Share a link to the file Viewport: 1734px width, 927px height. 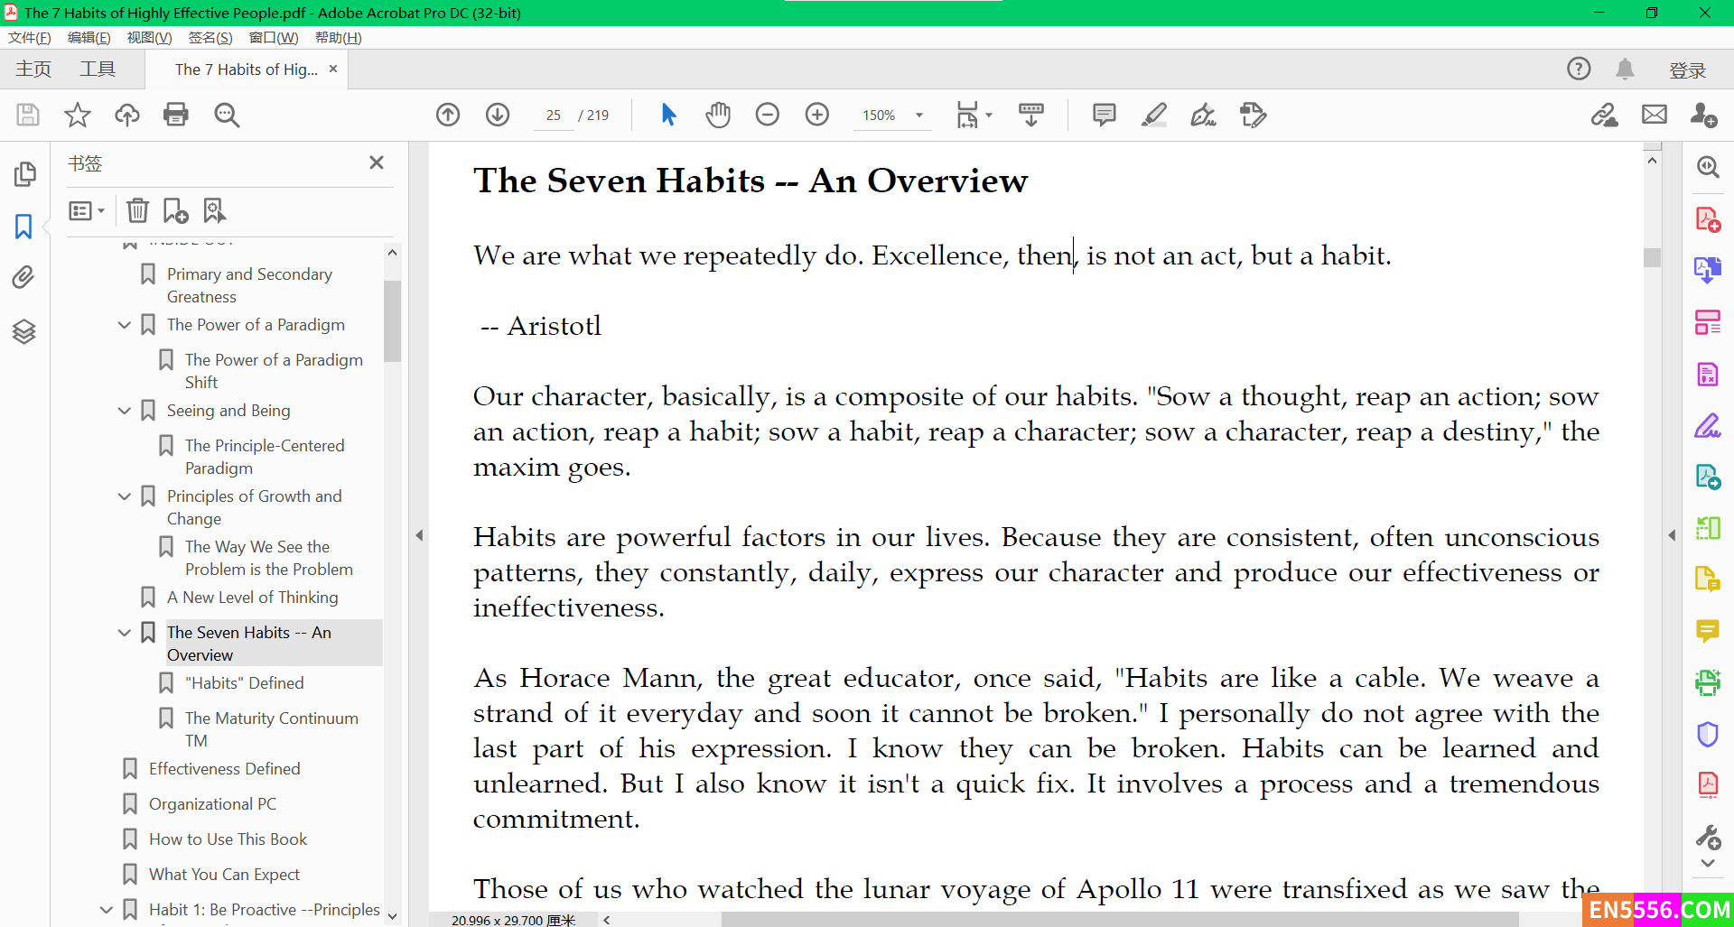pos(1605,115)
